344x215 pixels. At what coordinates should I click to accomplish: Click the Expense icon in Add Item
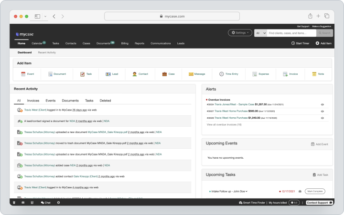tap(255, 74)
